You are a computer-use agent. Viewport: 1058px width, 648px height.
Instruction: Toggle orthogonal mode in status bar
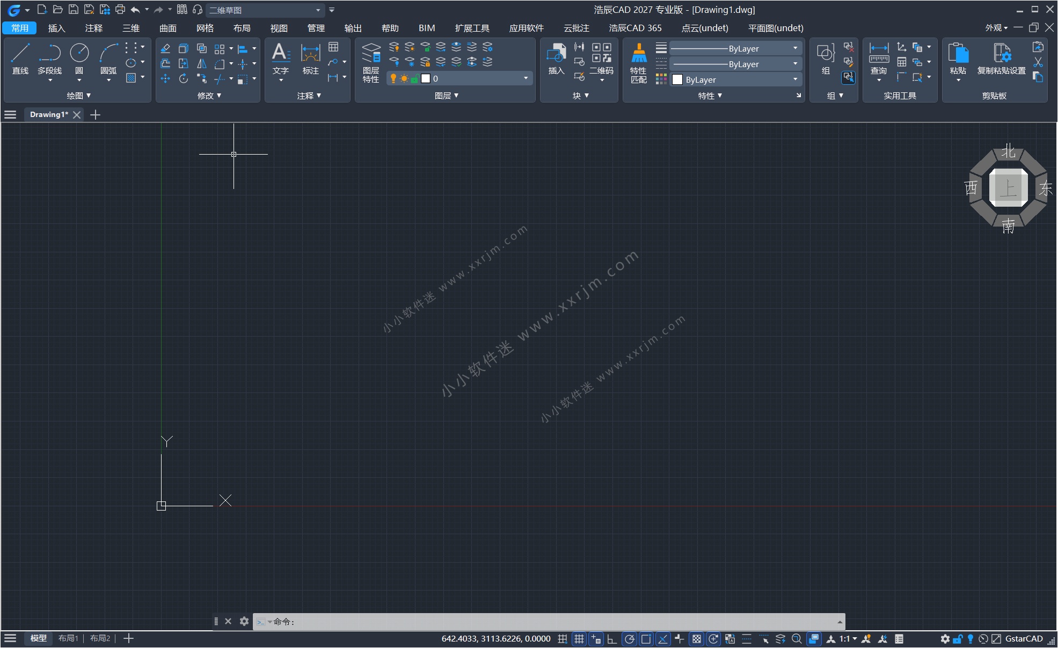coord(612,639)
